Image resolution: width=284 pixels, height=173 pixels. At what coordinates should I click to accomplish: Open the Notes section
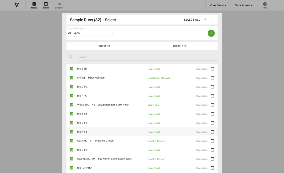[x=34, y=5]
